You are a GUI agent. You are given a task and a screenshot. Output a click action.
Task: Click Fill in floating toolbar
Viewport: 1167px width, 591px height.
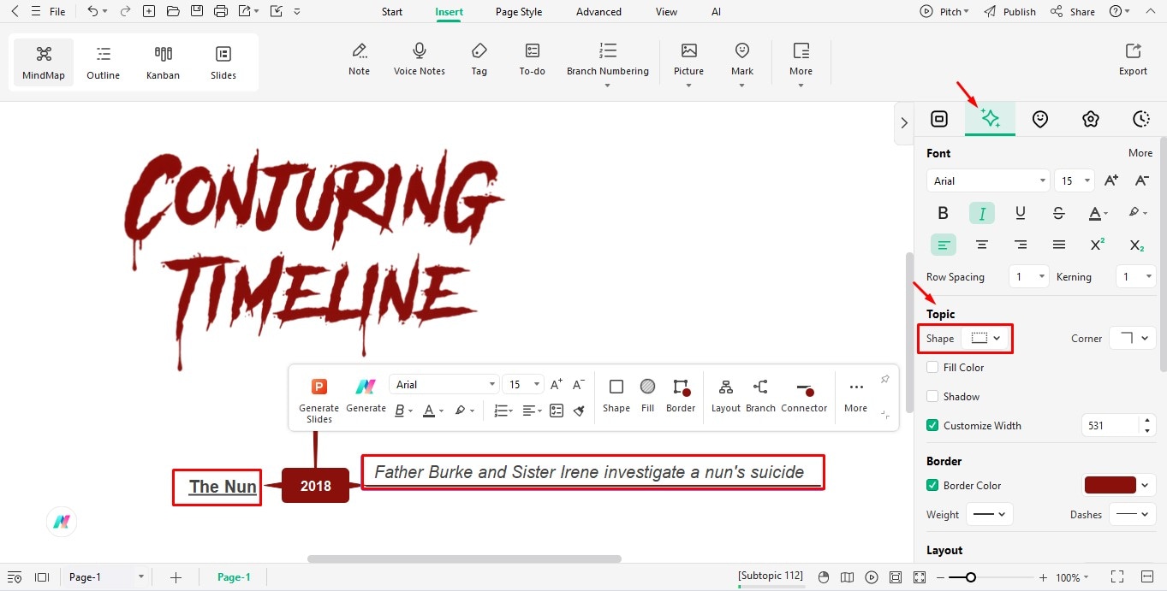[648, 395]
